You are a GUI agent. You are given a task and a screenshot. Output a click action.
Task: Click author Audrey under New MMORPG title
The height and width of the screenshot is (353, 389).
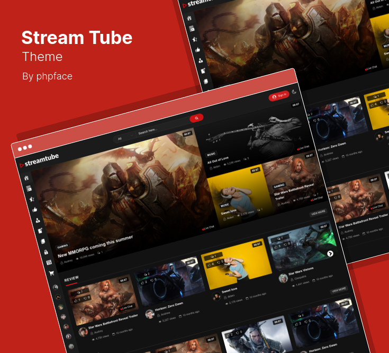[x=67, y=262]
